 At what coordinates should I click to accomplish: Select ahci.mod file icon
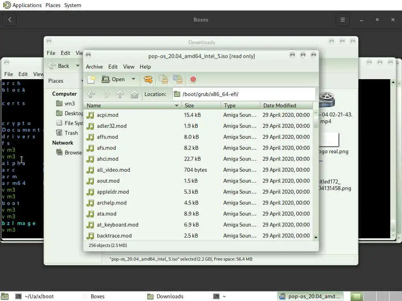[x=90, y=159]
